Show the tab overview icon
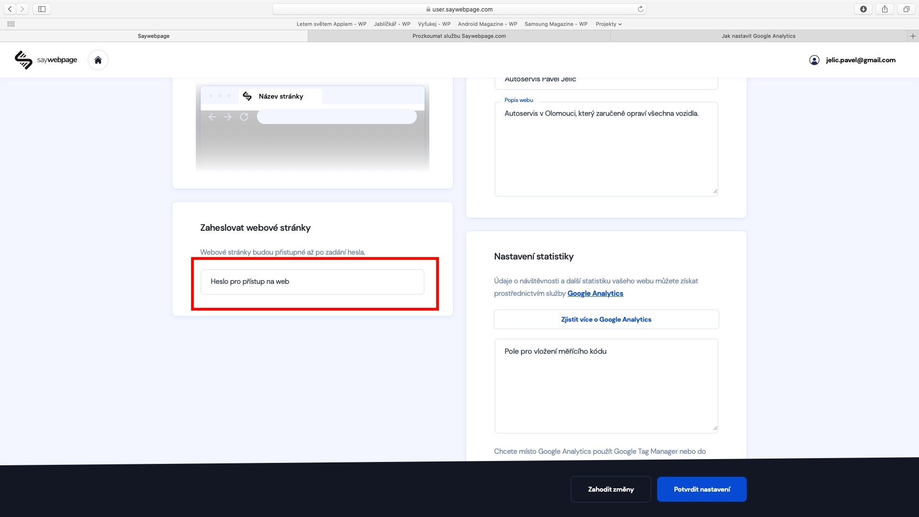The height and width of the screenshot is (517, 919). (906, 9)
